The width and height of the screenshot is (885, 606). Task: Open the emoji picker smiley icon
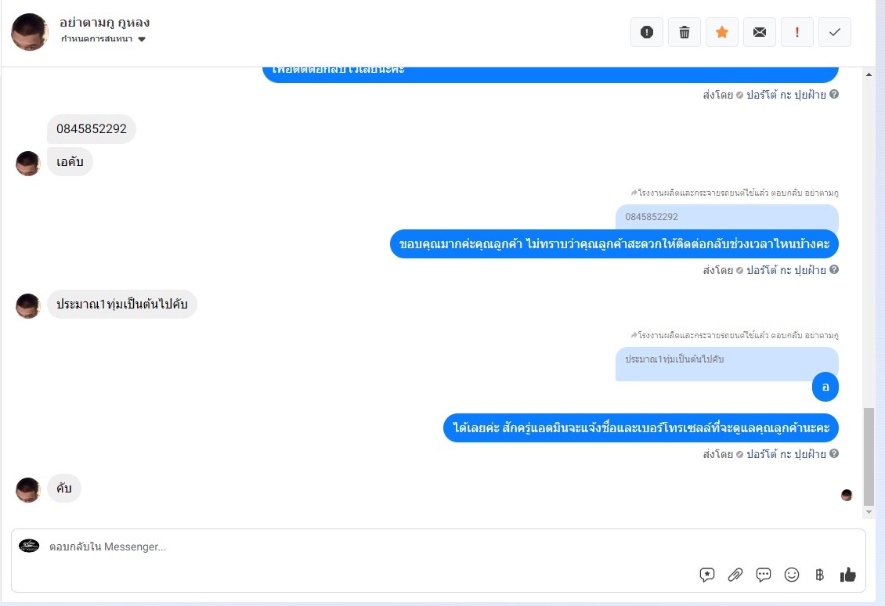click(x=791, y=575)
